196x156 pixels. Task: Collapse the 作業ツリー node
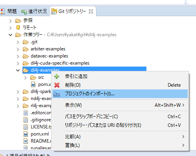pos(11,35)
